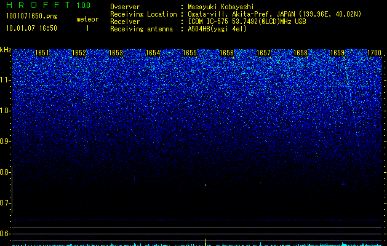This screenshot has width=387, height=246.
Task: Click the date stamp 10.01.07 16:50
Action: [x=31, y=28]
